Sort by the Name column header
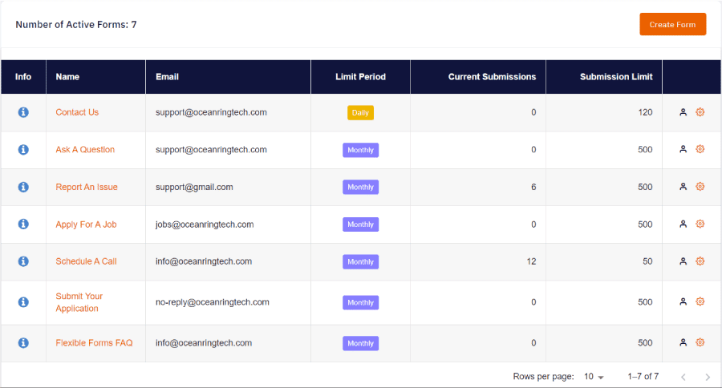The width and height of the screenshot is (722, 388). pyautogui.click(x=67, y=77)
